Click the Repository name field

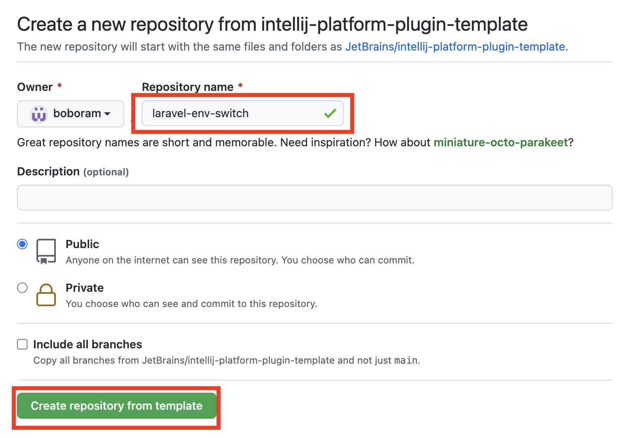pos(242,113)
